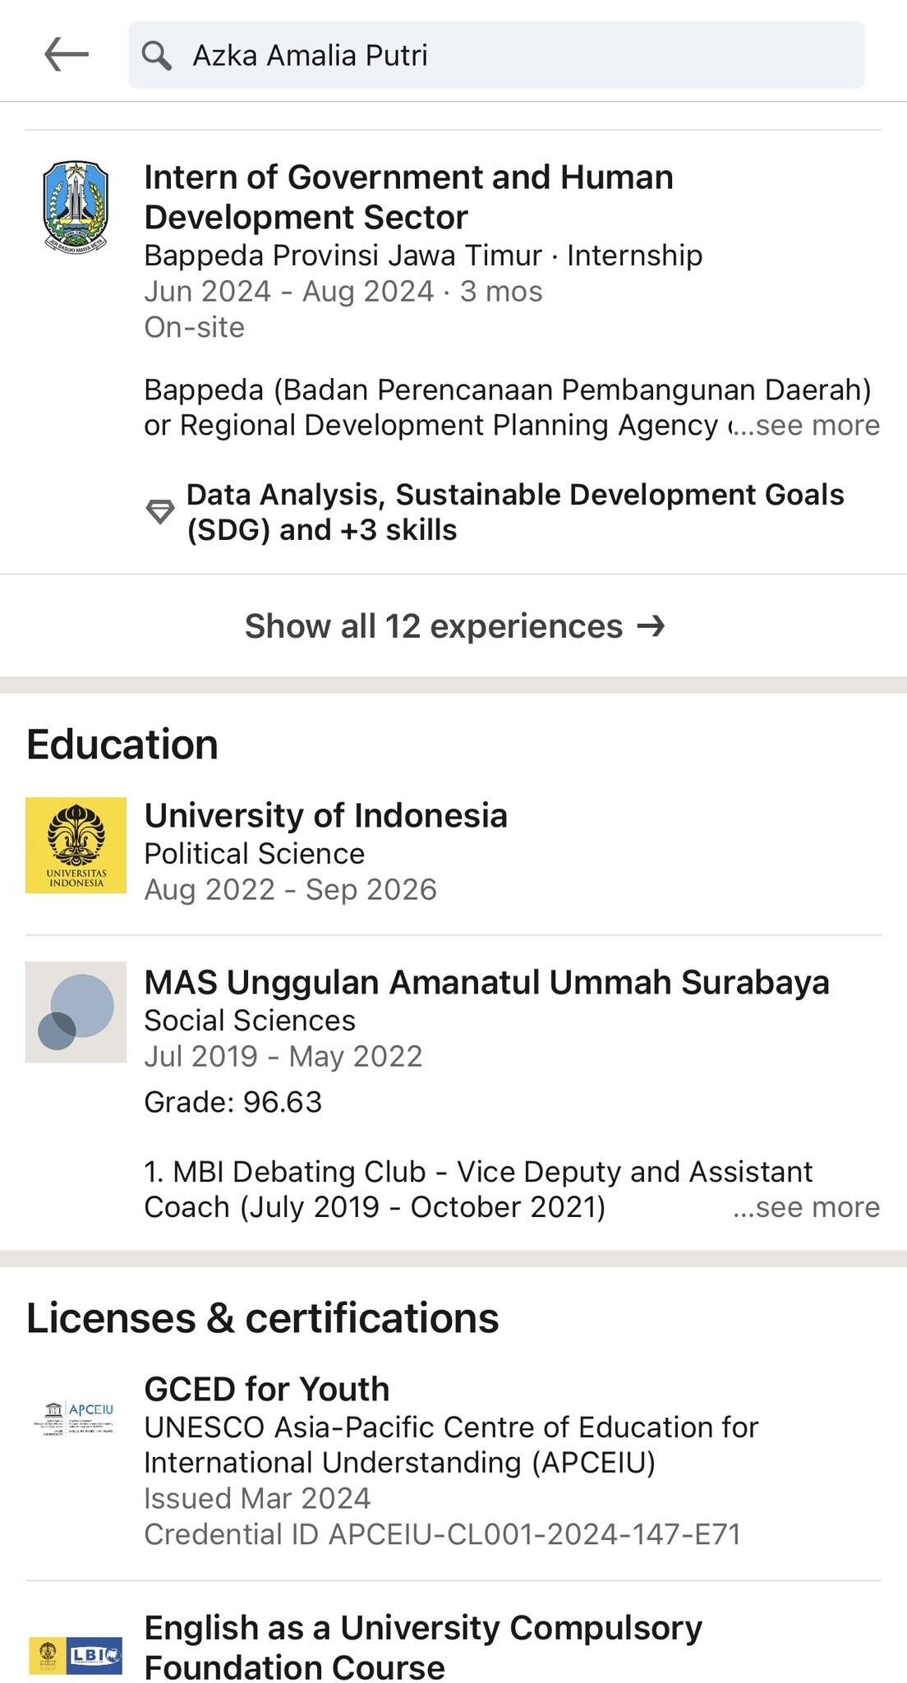
Task: Click the search field showing Azka Amalia Putri
Action: coord(496,55)
